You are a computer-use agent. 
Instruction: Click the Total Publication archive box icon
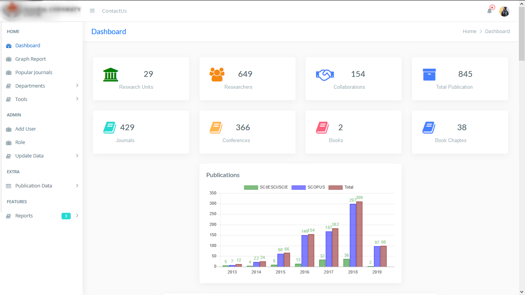pyautogui.click(x=429, y=75)
